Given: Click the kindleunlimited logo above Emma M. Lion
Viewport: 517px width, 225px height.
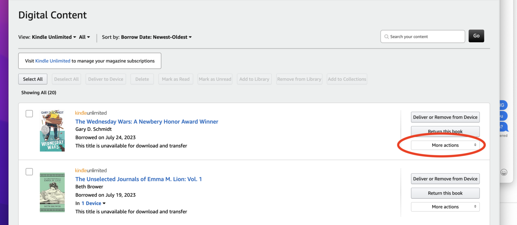Looking at the screenshot, I should click(91, 171).
